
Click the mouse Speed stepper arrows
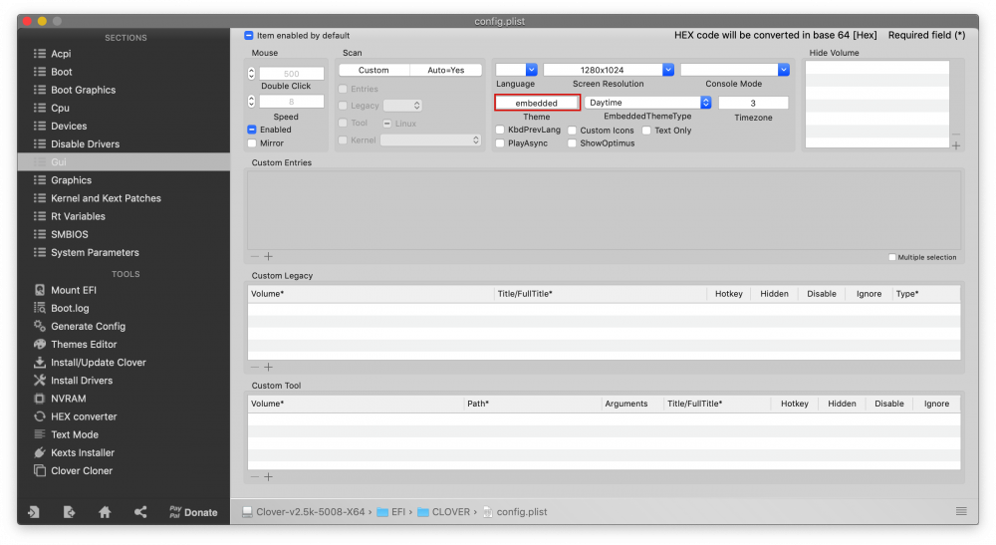pos(252,102)
